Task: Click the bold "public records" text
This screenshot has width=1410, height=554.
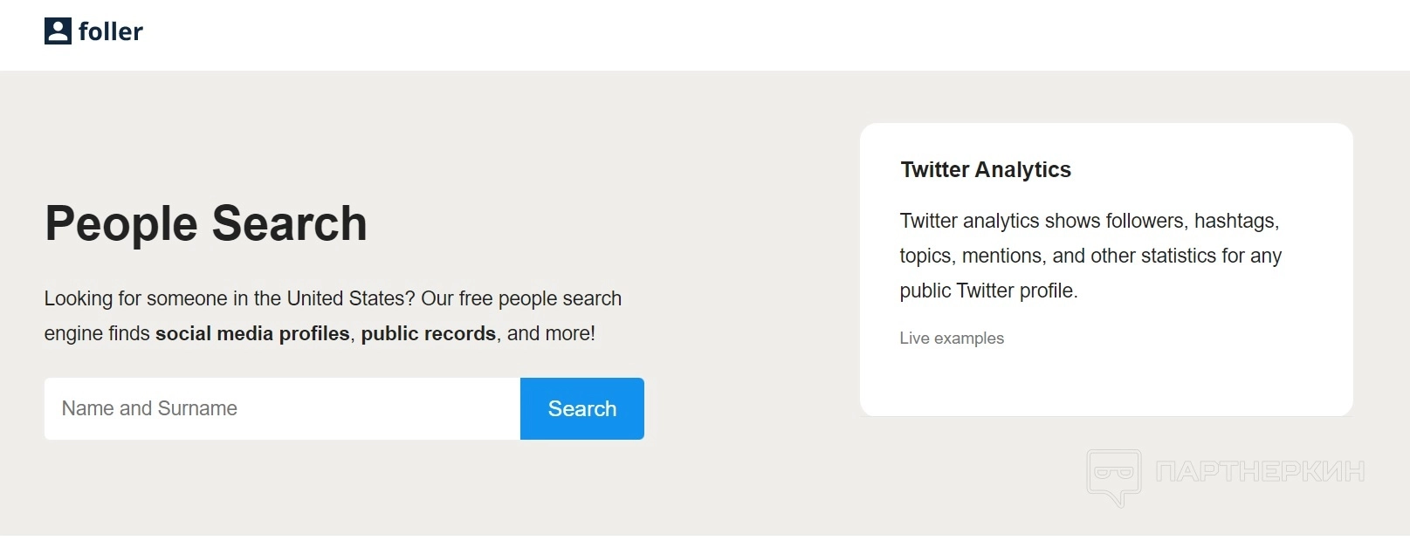Action: [x=428, y=334]
